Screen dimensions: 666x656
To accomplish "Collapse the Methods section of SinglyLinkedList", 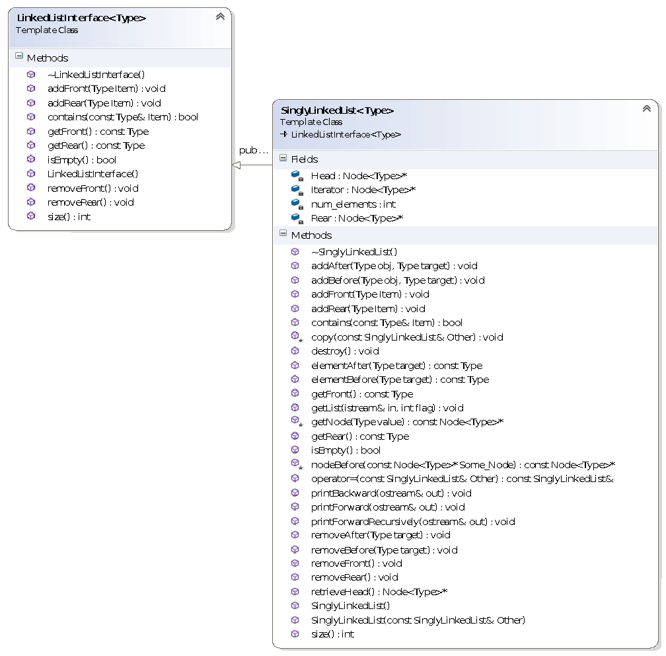I will pos(283,233).
